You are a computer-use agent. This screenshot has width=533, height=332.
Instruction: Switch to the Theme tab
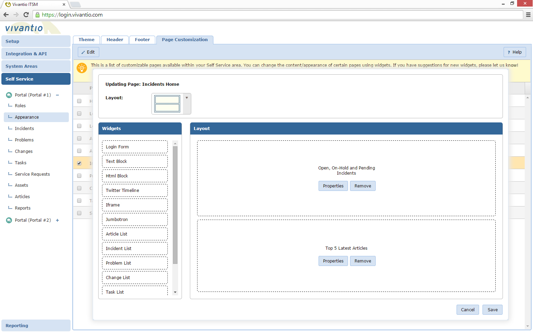coord(86,39)
